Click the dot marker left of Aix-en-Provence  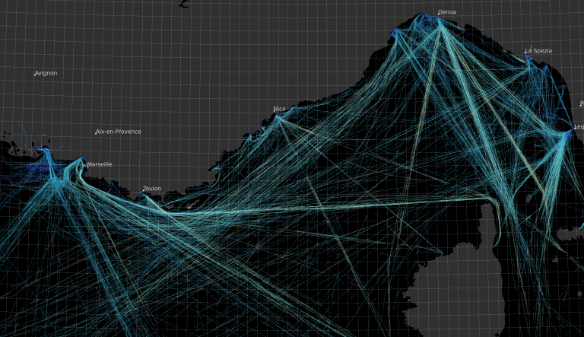(x=96, y=132)
